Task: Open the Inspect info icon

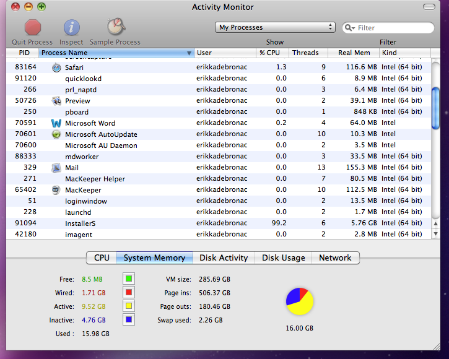Action: (71, 27)
